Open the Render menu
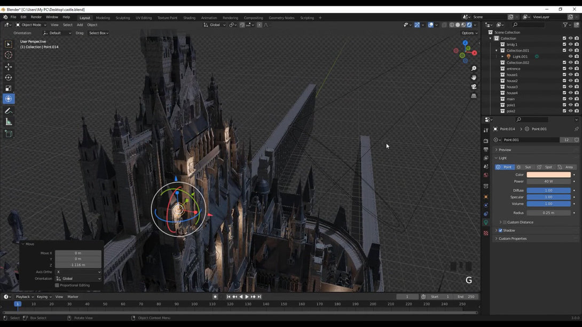The width and height of the screenshot is (582, 327). click(x=36, y=17)
